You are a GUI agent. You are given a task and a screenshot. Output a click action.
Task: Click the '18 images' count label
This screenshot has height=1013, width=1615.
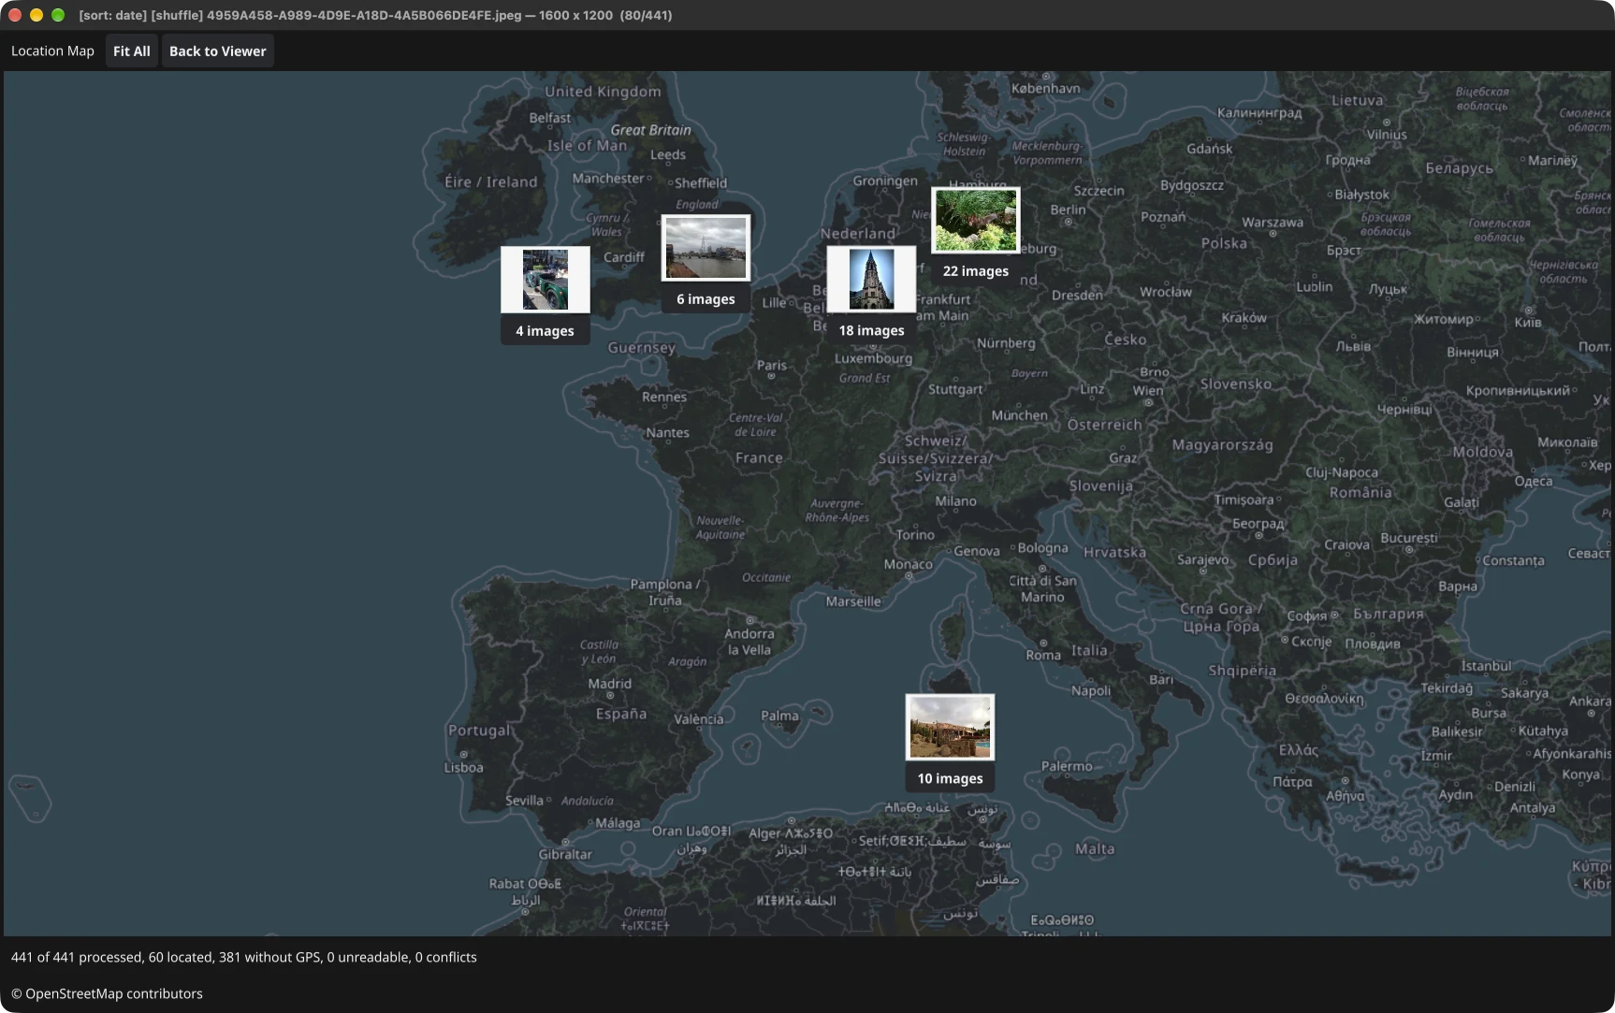click(x=871, y=330)
